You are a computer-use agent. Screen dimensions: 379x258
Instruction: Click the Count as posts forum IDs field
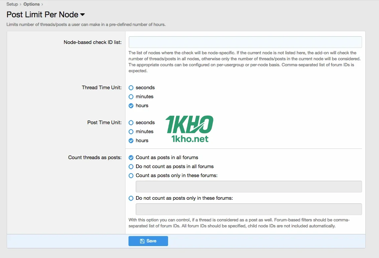pyautogui.click(x=249, y=187)
